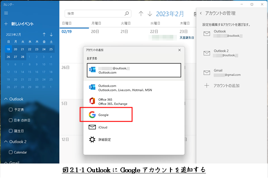Open the 天皇誕生日 holiday event
The height and width of the screenshot is (178, 268).
tap(187, 38)
